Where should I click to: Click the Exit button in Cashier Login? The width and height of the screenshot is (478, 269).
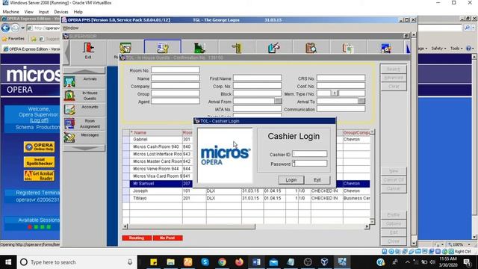(x=317, y=180)
